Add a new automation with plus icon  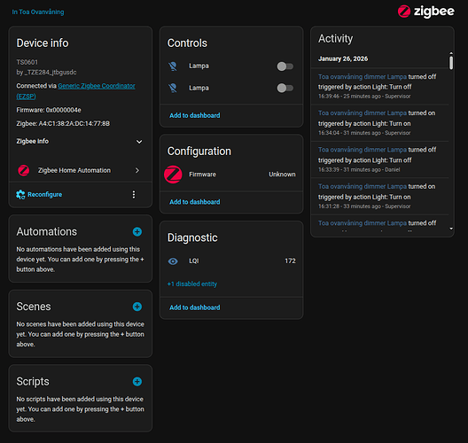click(x=137, y=232)
